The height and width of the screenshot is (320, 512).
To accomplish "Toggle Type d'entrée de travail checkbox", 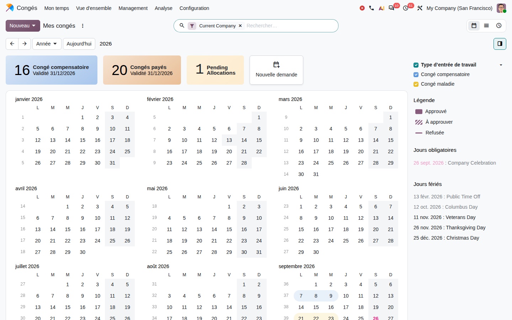I will point(416,65).
